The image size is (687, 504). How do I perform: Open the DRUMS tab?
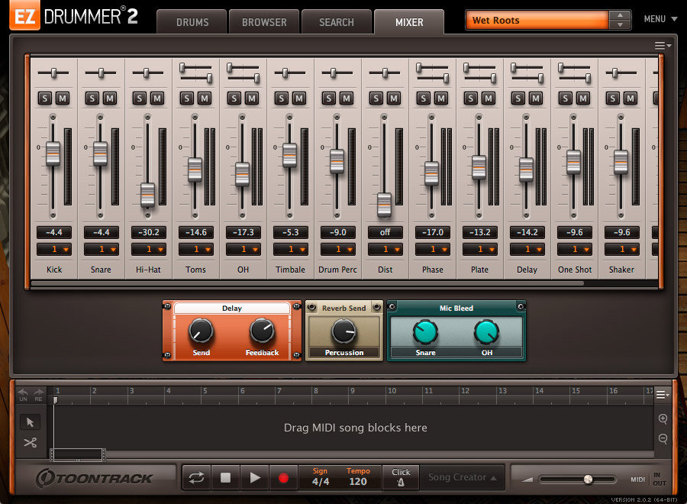click(x=192, y=22)
